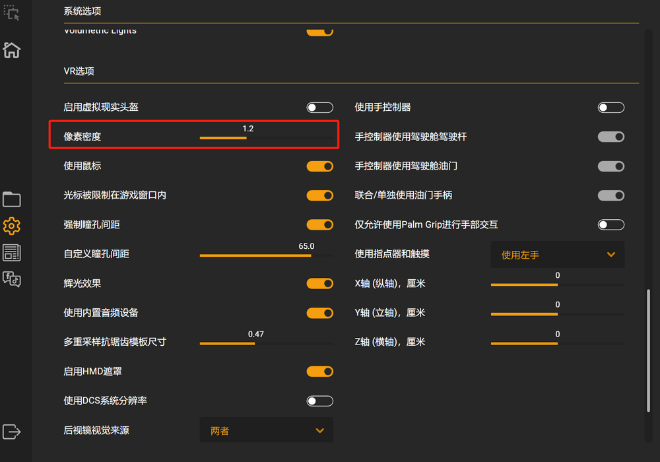Click X轴 (纵轴) 厘米 slider
This screenshot has height=462, width=660.
(558, 285)
